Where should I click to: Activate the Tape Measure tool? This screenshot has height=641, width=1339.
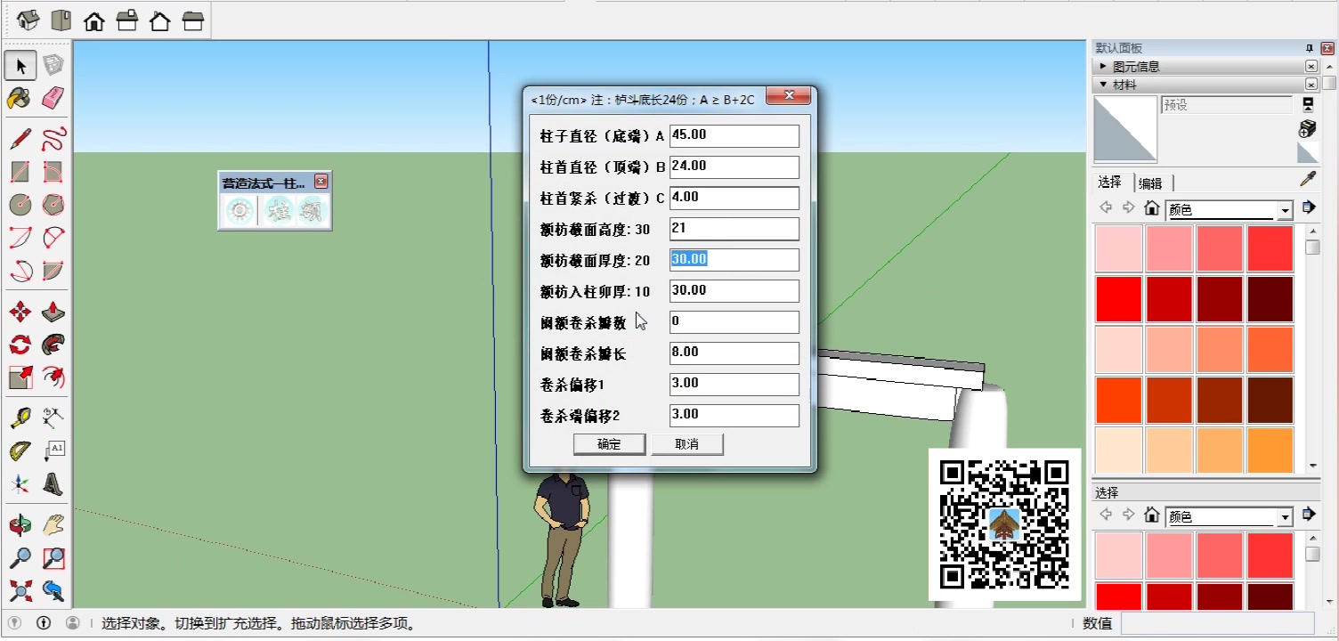click(x=20, y=417)
